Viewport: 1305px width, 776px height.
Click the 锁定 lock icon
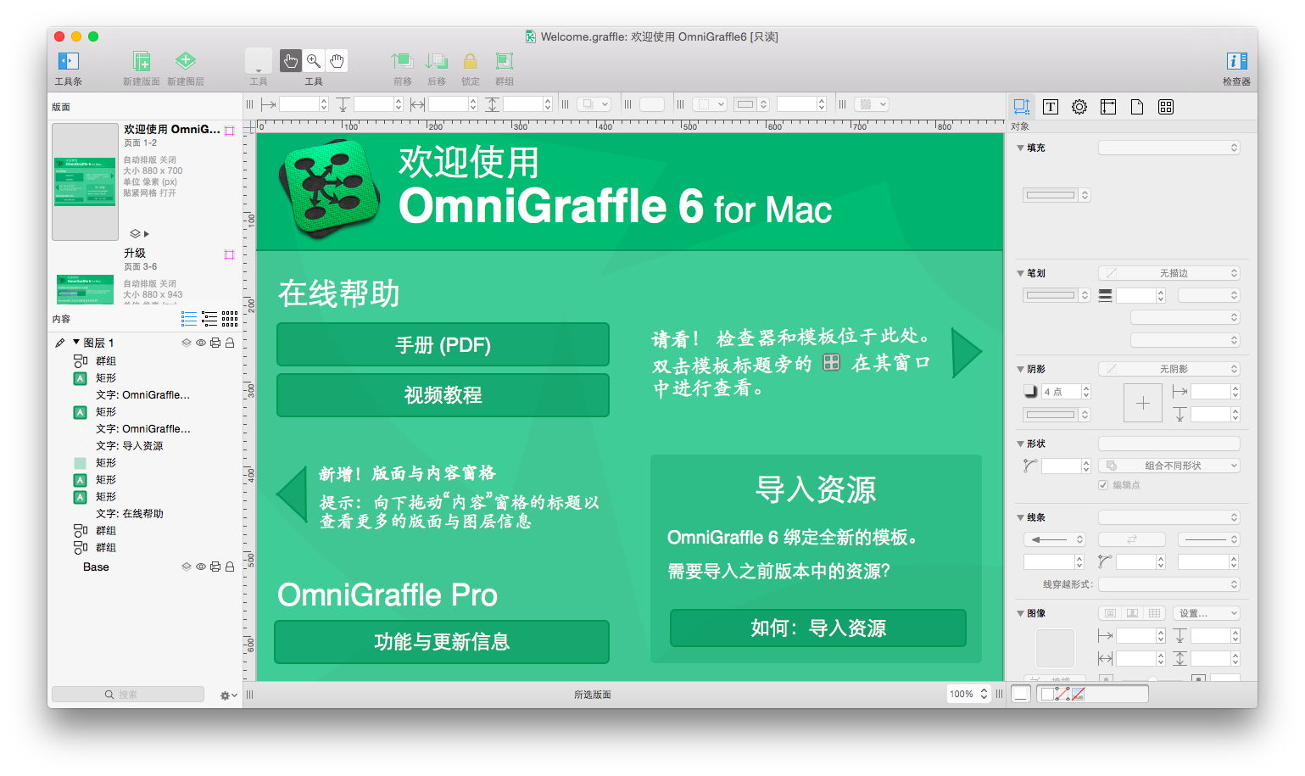pyautogui.click(x=470, y=61)
